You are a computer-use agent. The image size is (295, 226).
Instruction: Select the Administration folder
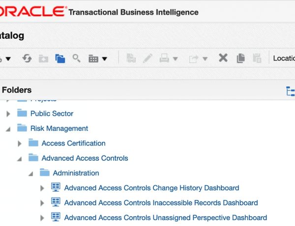coord(76,173)
